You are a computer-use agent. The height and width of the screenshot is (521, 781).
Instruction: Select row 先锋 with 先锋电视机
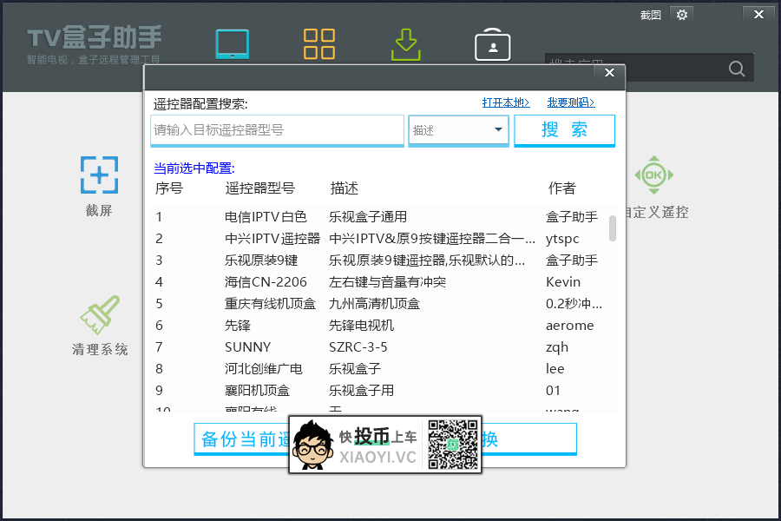[x=378, y=326]
